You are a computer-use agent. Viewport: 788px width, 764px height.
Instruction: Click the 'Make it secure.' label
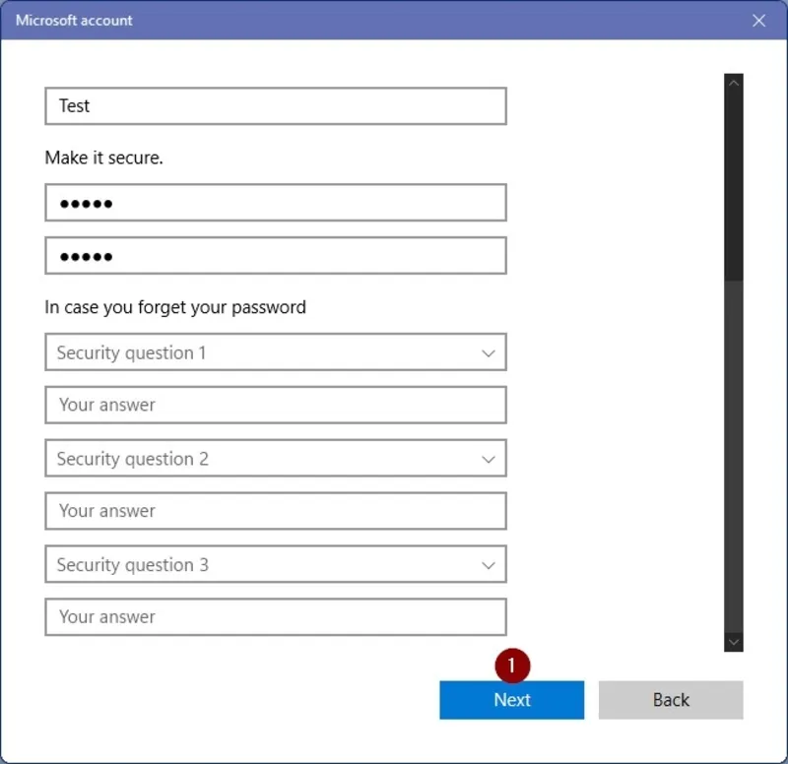(x=103, y=158)
